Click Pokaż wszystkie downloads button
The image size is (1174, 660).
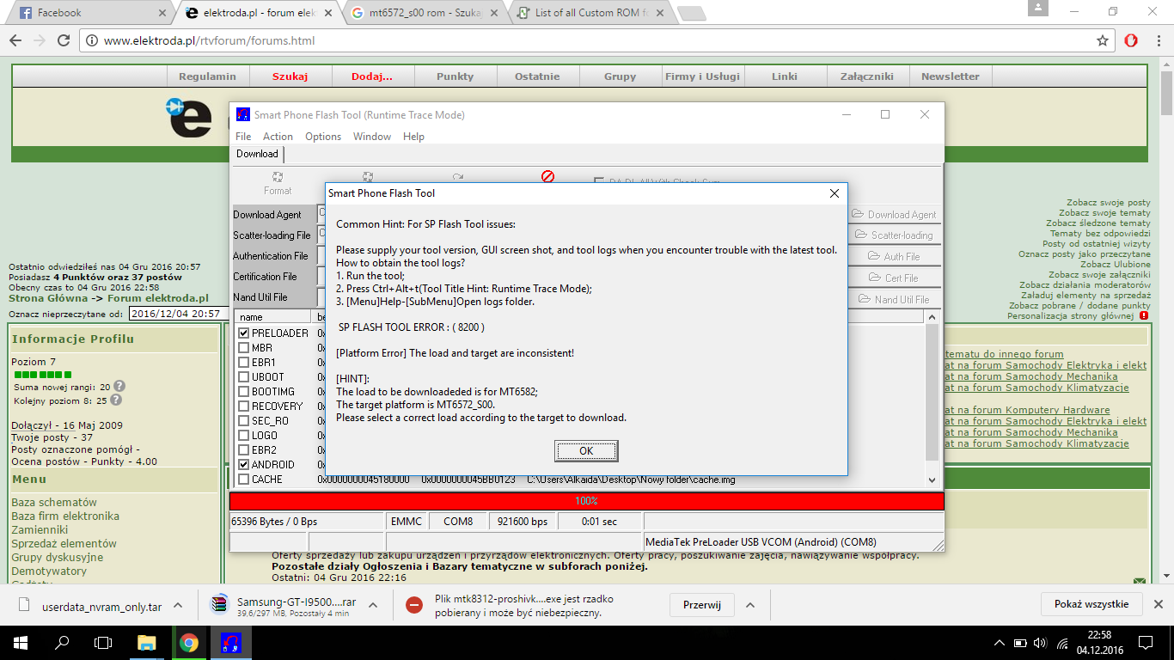tap(1091, 604)
